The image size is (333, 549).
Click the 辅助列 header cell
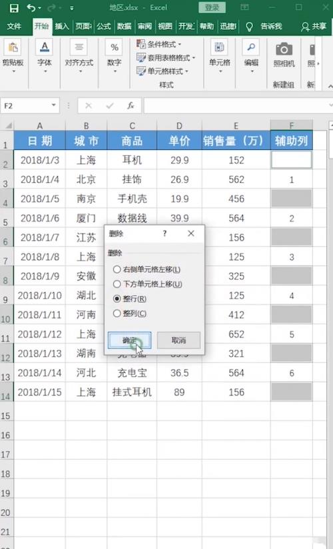pyautogui.click(x=291, y=141)
